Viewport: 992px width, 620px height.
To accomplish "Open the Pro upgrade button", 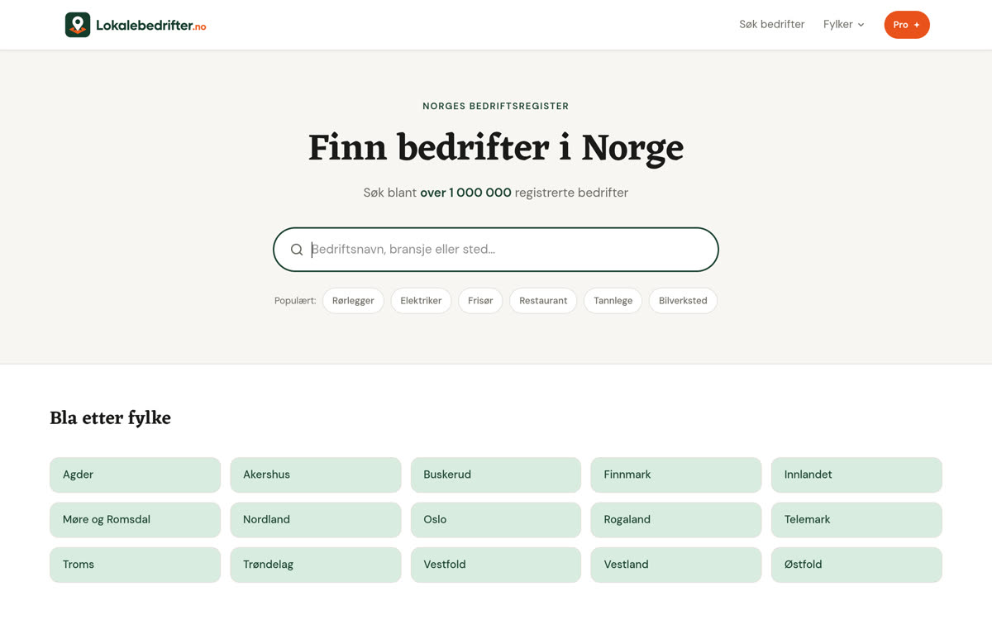I will [x=907, y=25].
